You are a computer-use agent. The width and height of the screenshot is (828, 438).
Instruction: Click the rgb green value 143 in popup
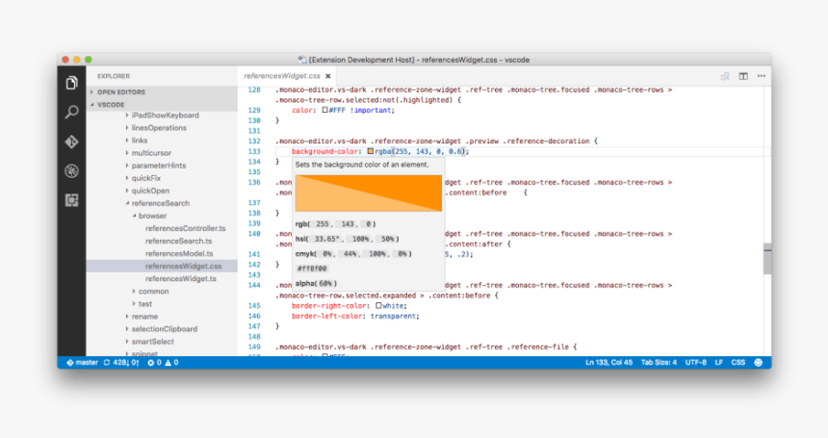tap(348, 224)
